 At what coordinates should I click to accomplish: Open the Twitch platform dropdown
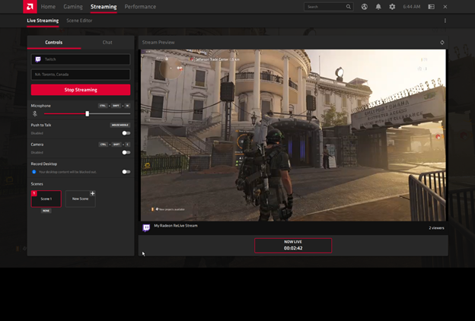(81, 59)
